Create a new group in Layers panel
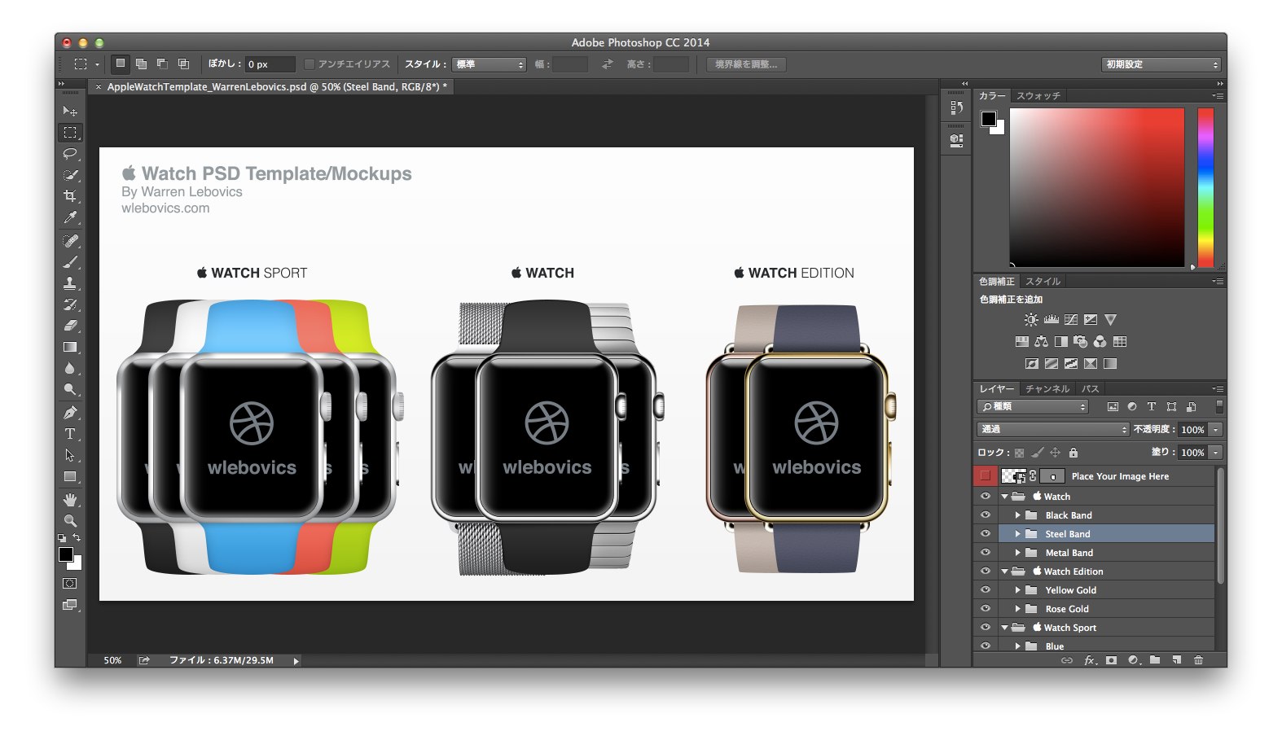The width and height of the screenshot is (1282, 740). 1155,660
